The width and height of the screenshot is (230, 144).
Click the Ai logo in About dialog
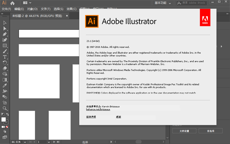[x=92, y=21]
